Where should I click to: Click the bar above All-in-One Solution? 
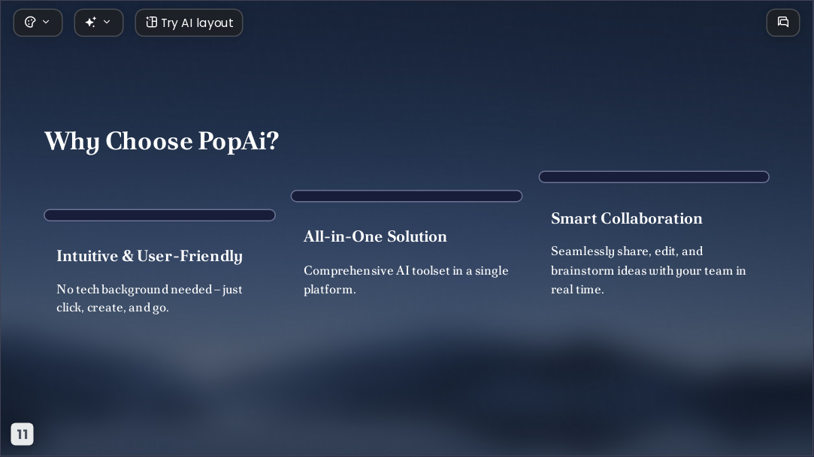(407, 196)
